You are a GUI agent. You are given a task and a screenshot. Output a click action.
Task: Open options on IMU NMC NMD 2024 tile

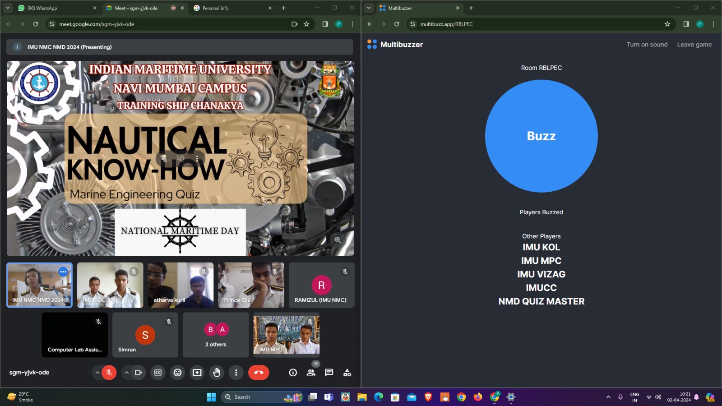[x=63, y=272]
